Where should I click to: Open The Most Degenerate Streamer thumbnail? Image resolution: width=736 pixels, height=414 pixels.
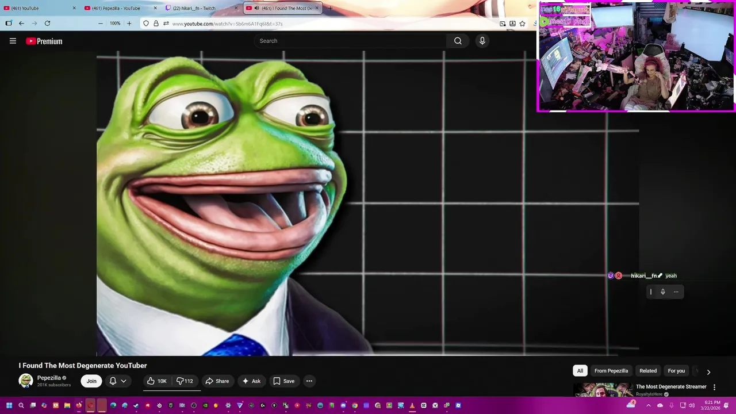603,390
